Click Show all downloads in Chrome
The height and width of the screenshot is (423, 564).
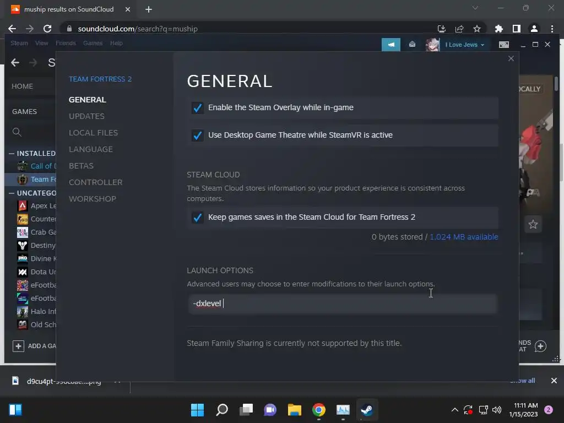pos(522,381)
